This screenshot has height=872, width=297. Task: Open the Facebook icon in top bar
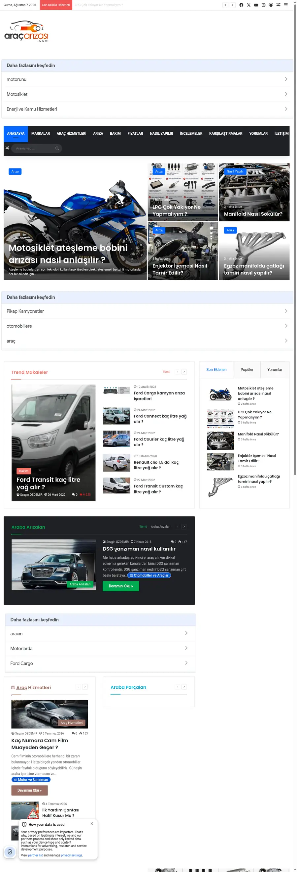pyautogui.click(x=241, y=5)
